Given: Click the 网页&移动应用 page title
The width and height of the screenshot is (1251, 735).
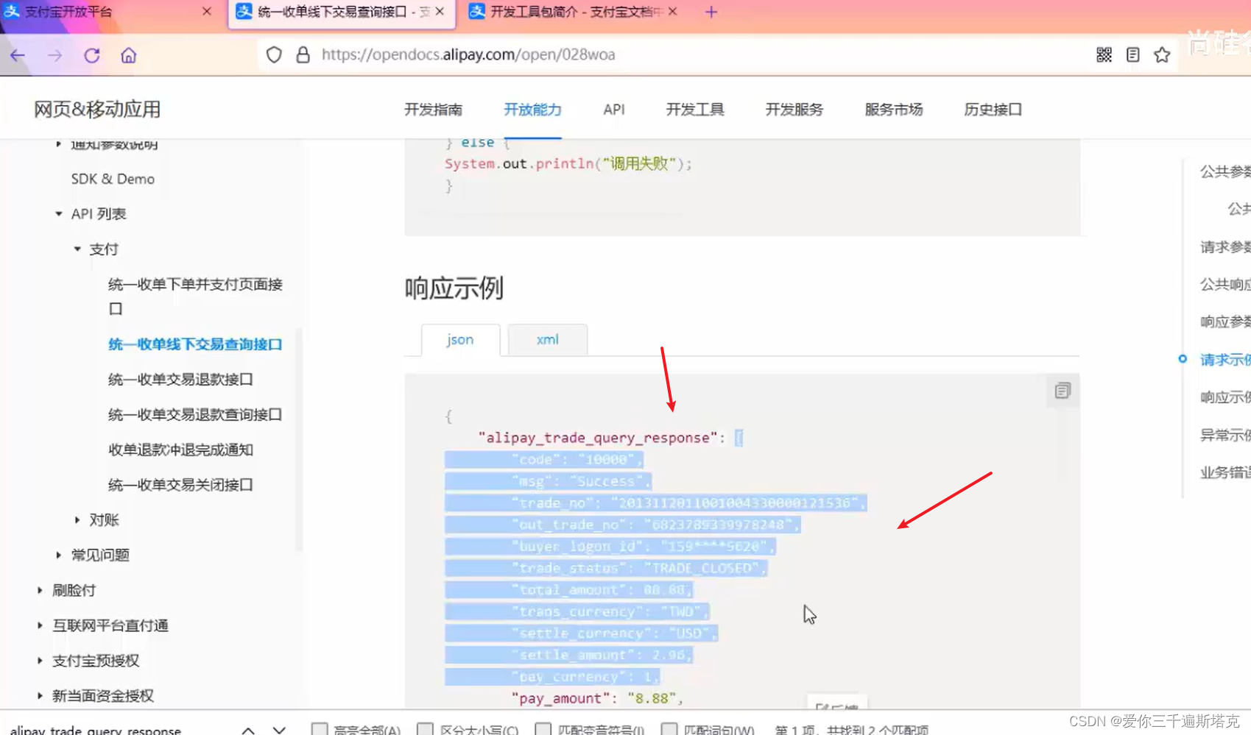Looking at the screenshot, I should (97, 110).
